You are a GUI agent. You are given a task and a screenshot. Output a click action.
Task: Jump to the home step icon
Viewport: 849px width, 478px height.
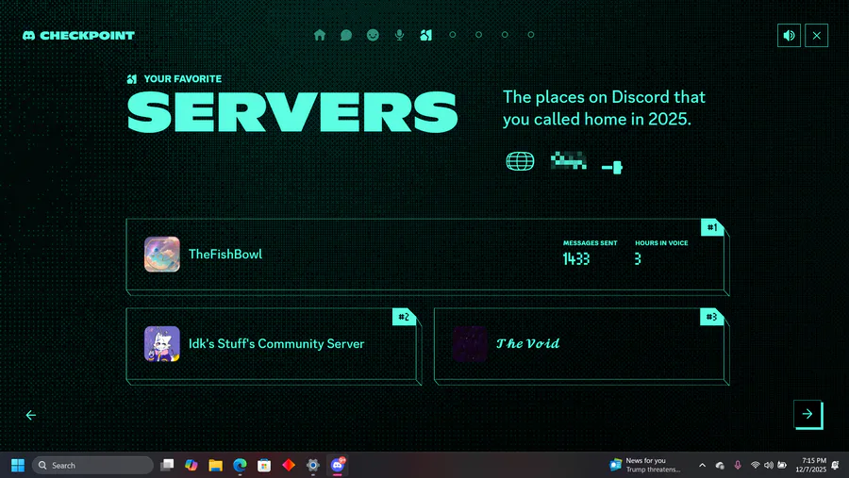[x=320, y=35]
